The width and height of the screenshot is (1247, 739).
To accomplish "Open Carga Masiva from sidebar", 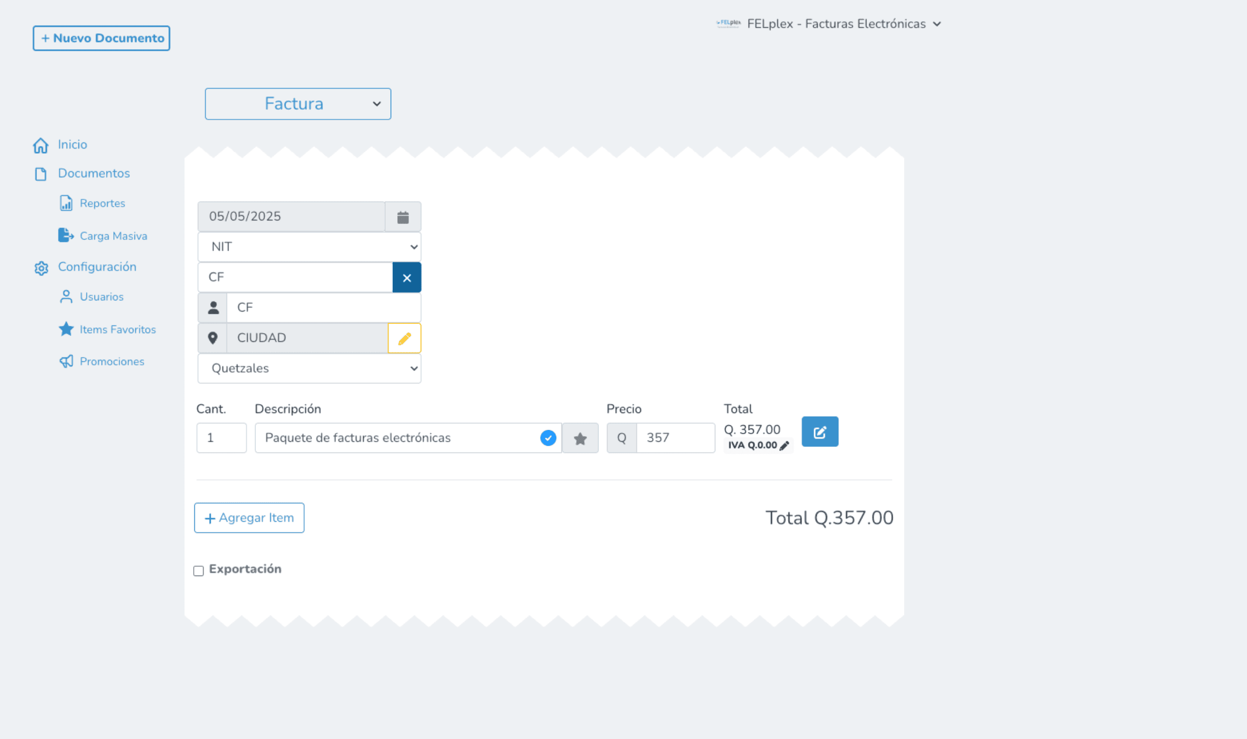I will 113,236.
